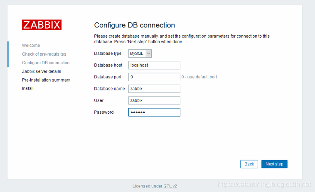Click the Database name input field

[x=154, y=89]
